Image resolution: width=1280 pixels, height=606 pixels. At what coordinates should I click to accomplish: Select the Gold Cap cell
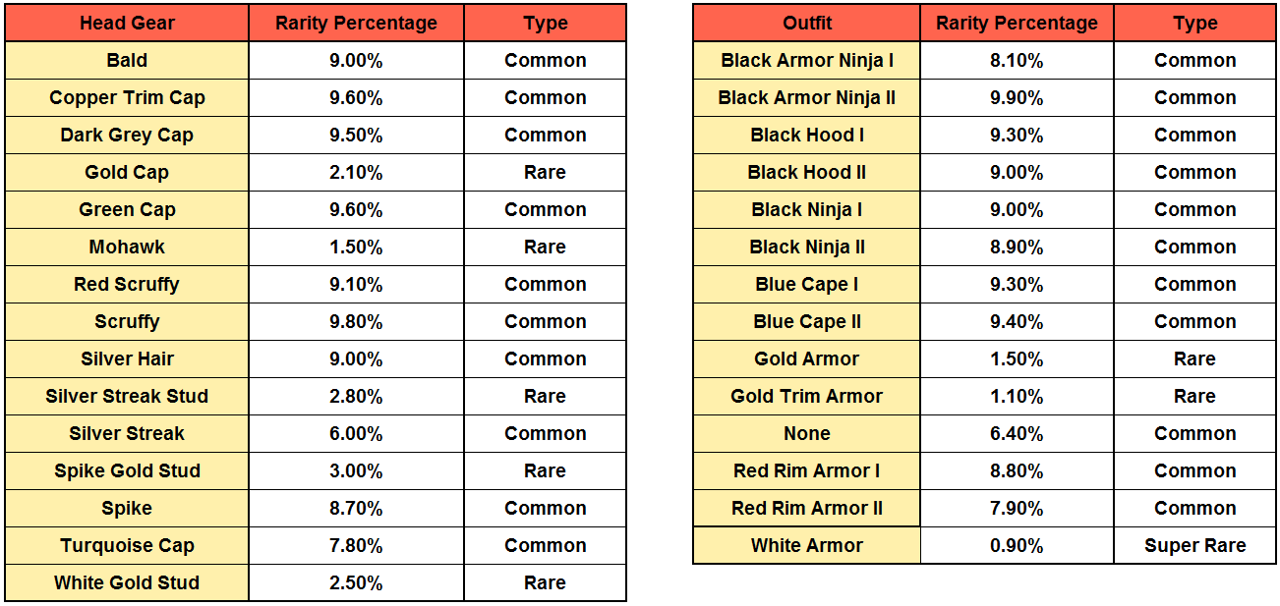[127, 172]
